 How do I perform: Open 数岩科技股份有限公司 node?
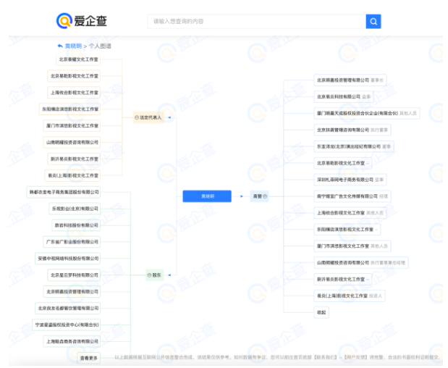[76, 225]
